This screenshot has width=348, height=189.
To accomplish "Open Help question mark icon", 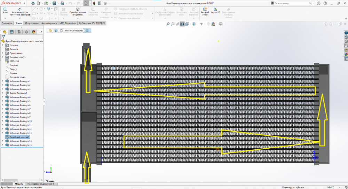I will click(x=325, y=3).
